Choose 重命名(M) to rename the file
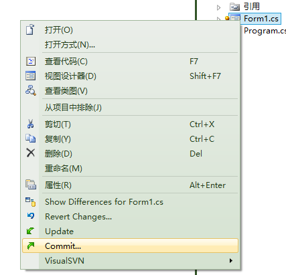 point(64,168)
